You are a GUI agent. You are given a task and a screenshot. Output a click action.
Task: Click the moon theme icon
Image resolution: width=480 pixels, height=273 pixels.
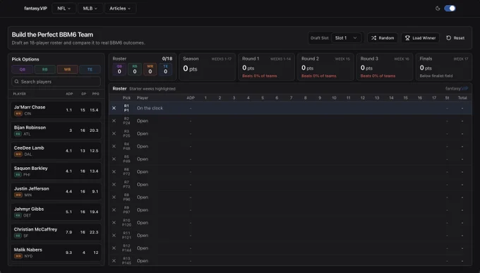[438, 8]
